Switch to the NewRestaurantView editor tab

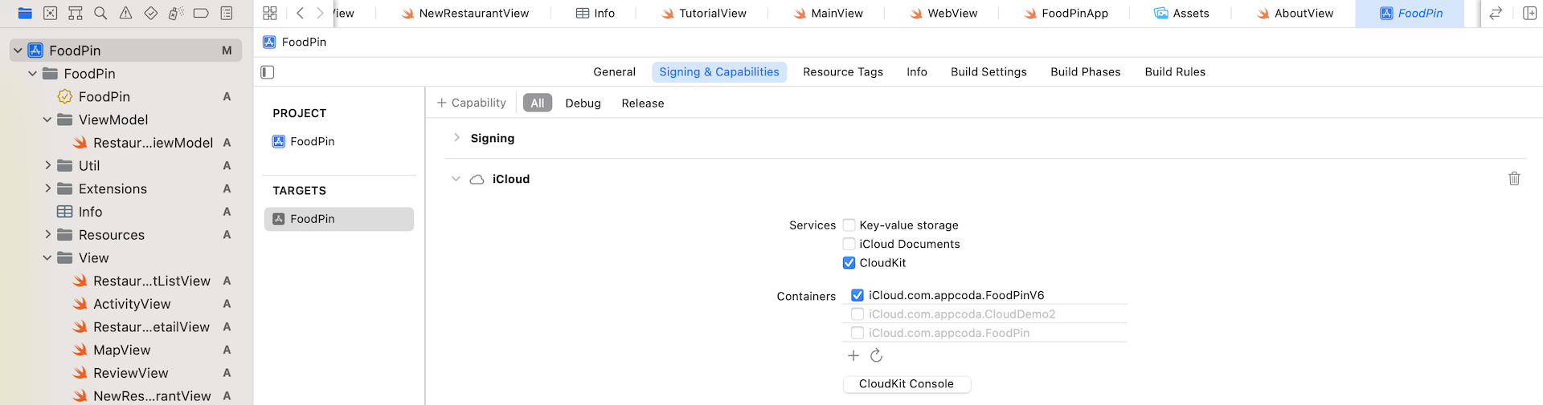465,14
